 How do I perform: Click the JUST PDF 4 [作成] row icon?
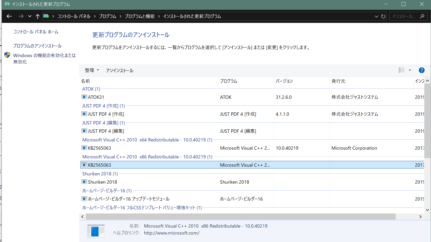coord(84,114)
